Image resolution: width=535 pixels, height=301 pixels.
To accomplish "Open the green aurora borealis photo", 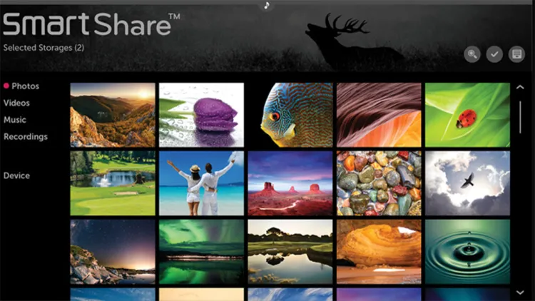I will pyautogui.click(x=201, y=251).
